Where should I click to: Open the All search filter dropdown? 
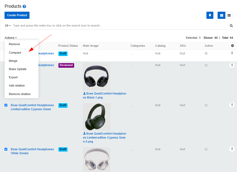(x=8, y=25)
